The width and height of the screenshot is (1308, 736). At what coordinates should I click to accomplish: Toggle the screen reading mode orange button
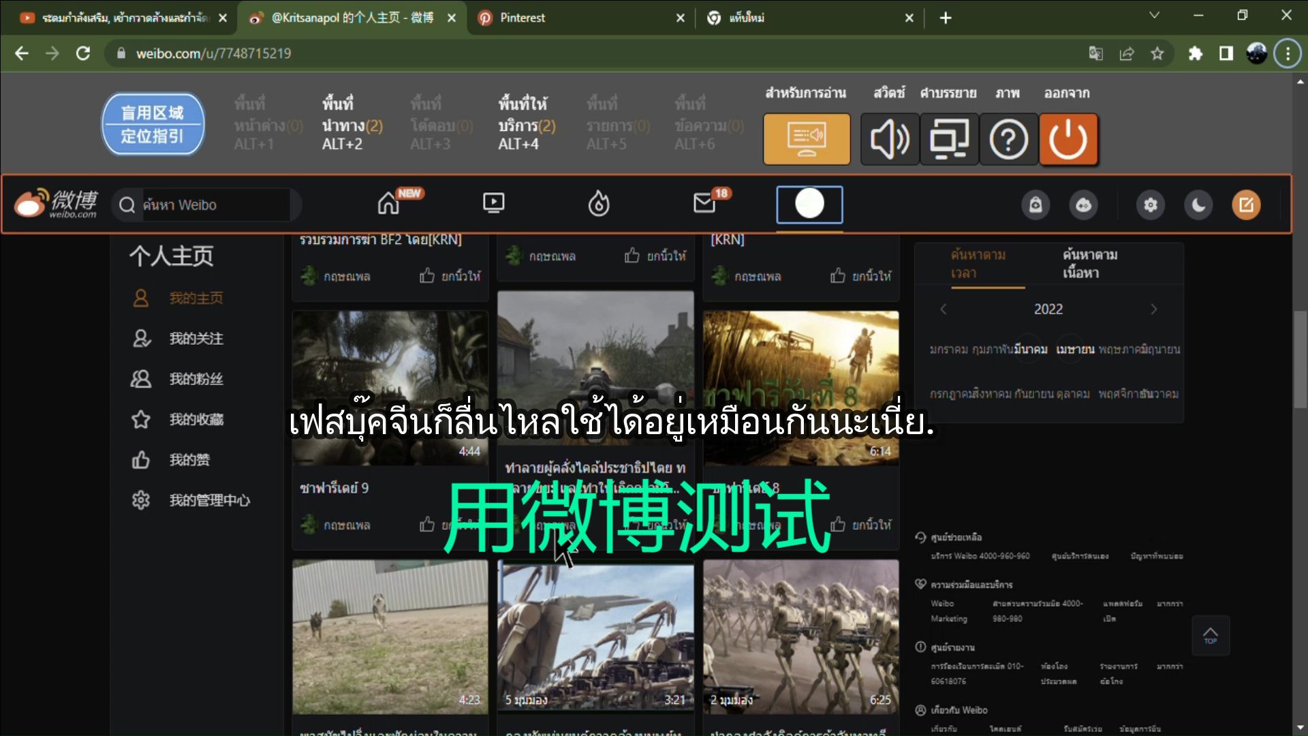point(807,139)
